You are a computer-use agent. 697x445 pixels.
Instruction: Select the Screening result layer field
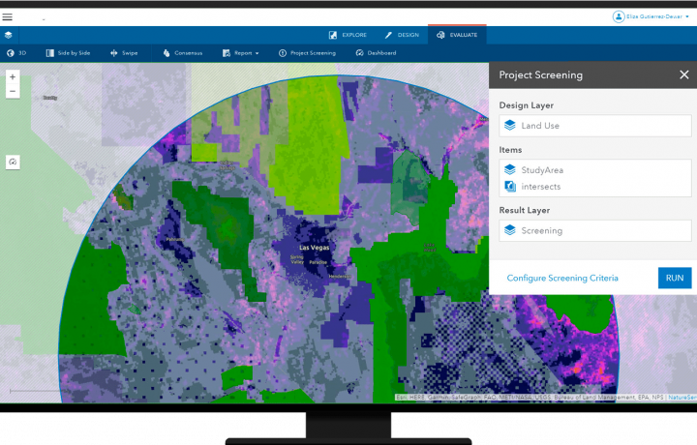(595, 230)
